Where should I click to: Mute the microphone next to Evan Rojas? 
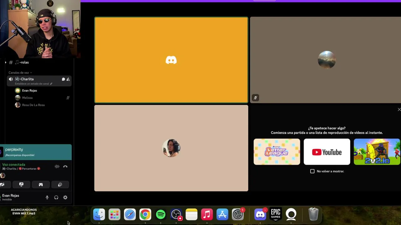[47, 197]
